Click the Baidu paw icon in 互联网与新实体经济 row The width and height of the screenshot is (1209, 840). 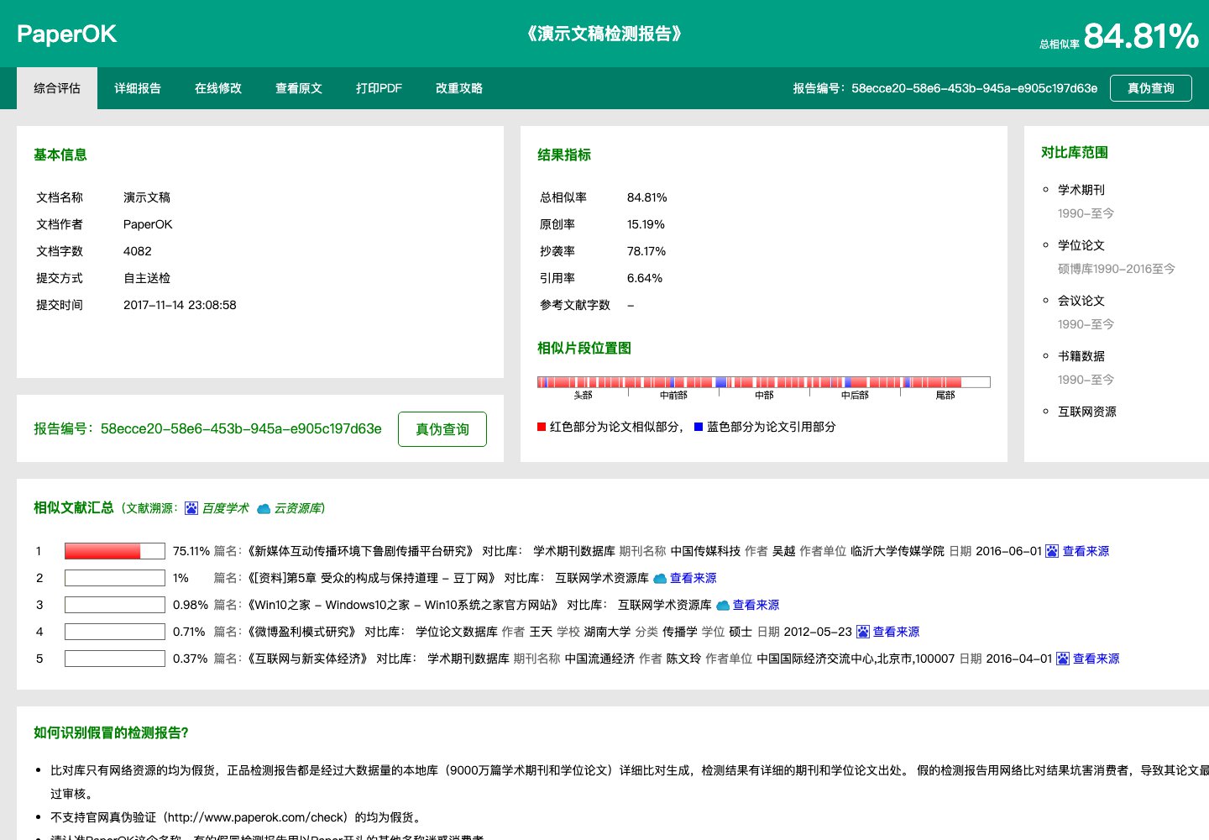(x=1063, y=659)
